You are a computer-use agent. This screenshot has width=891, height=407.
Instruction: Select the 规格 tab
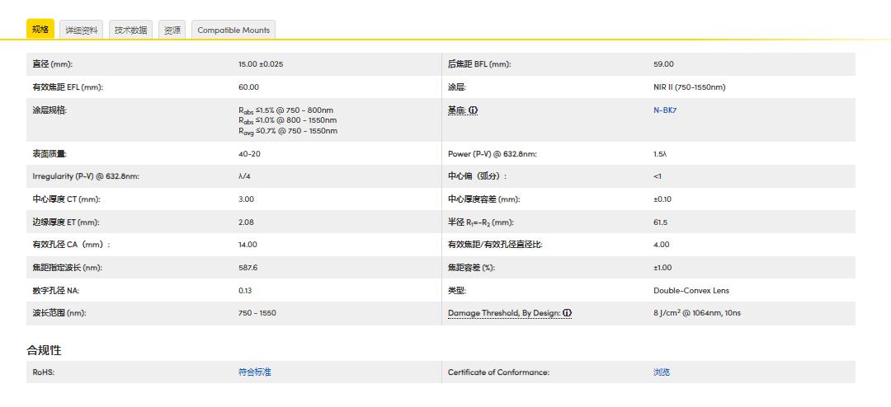pyautogui.click(x=40, y=30)
